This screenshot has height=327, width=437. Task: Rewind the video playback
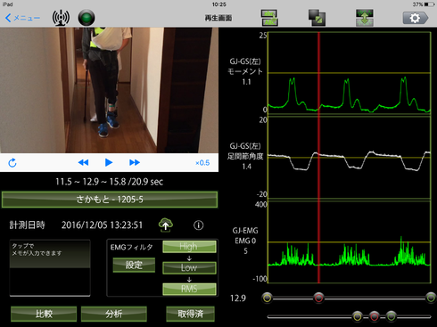83,162
